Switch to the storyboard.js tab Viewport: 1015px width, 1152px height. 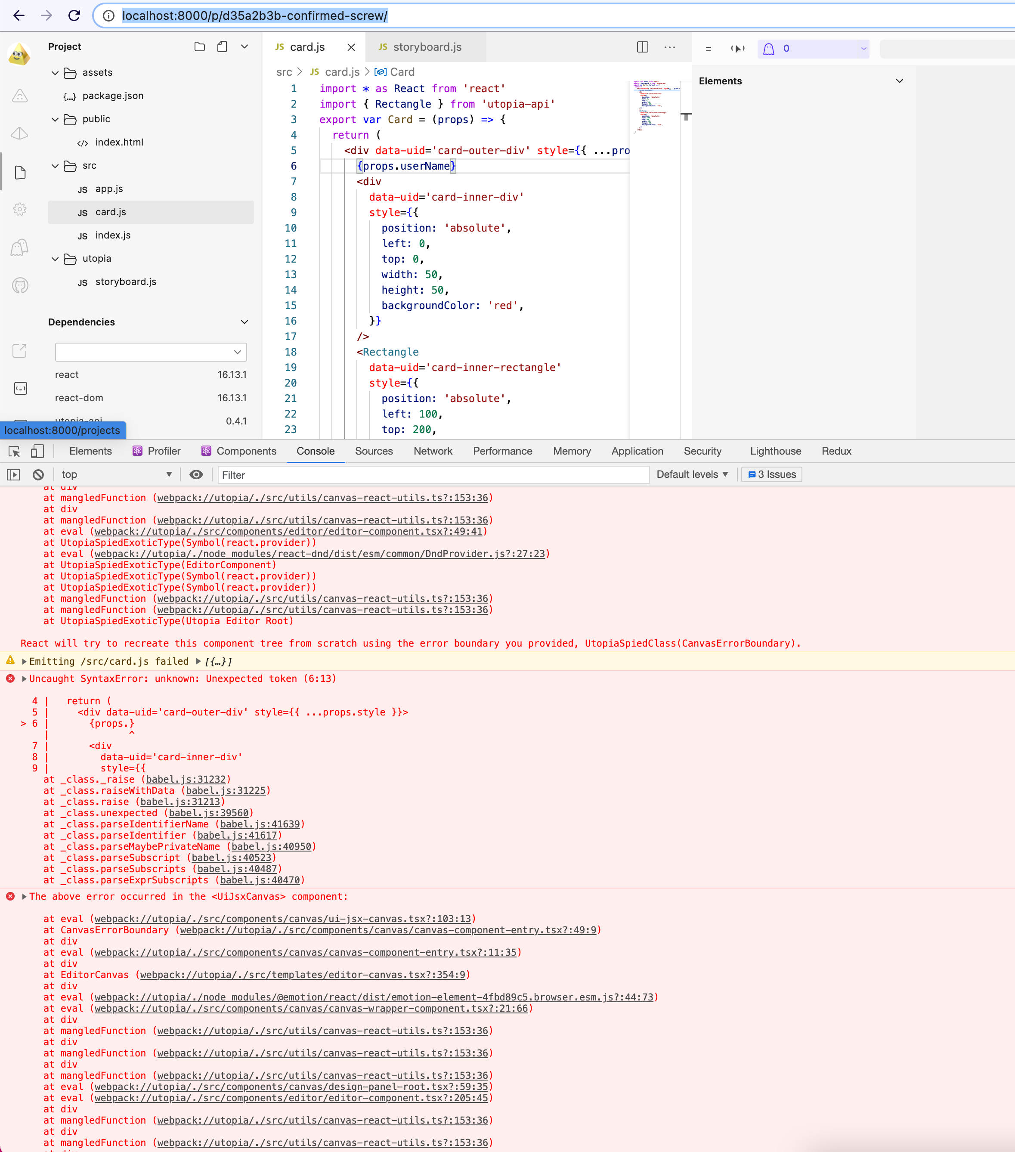click(x=426, y=47)
